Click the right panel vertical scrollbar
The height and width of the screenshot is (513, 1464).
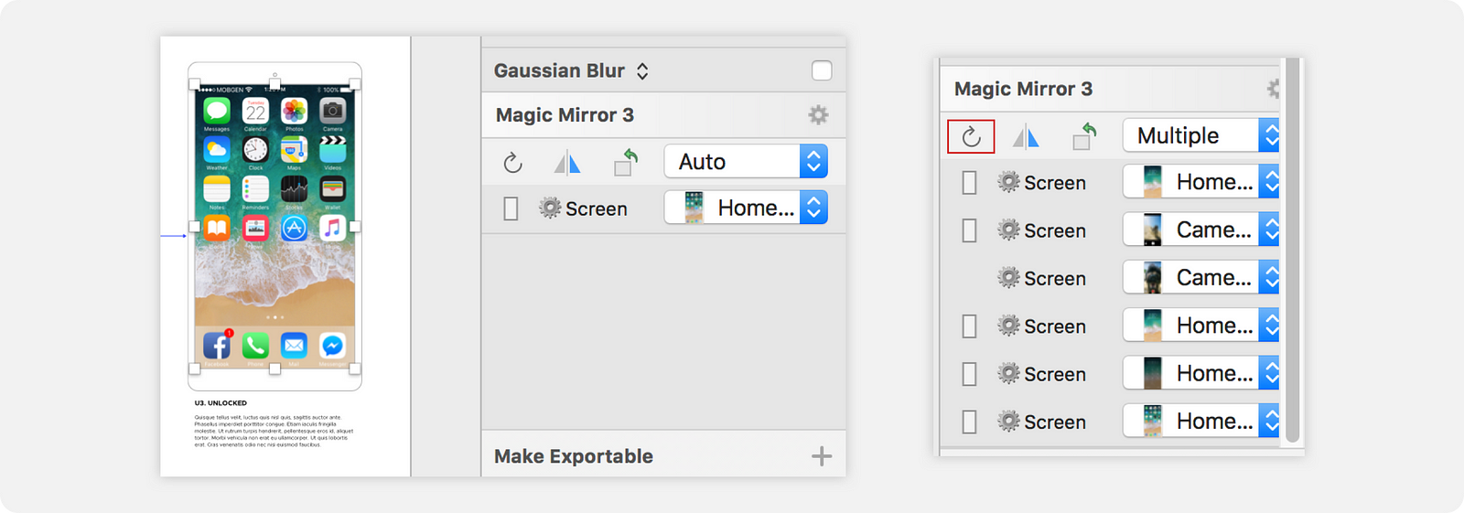click(1292, 251)
